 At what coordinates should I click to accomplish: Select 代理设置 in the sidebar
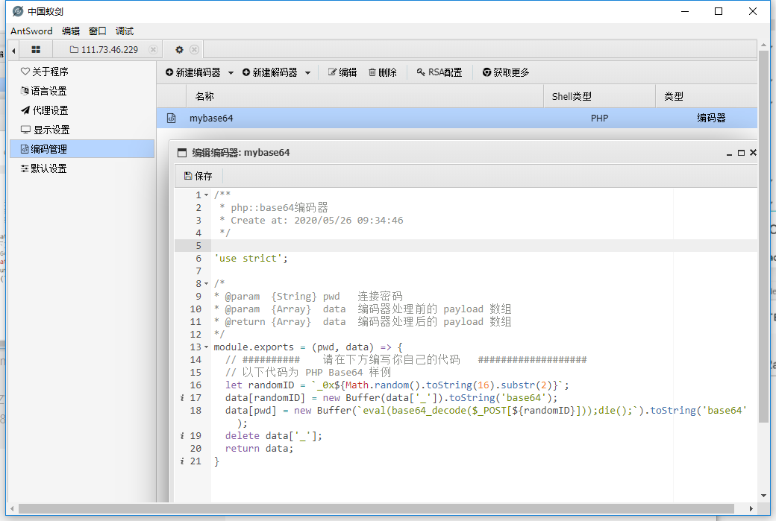(x=82, y=110)
